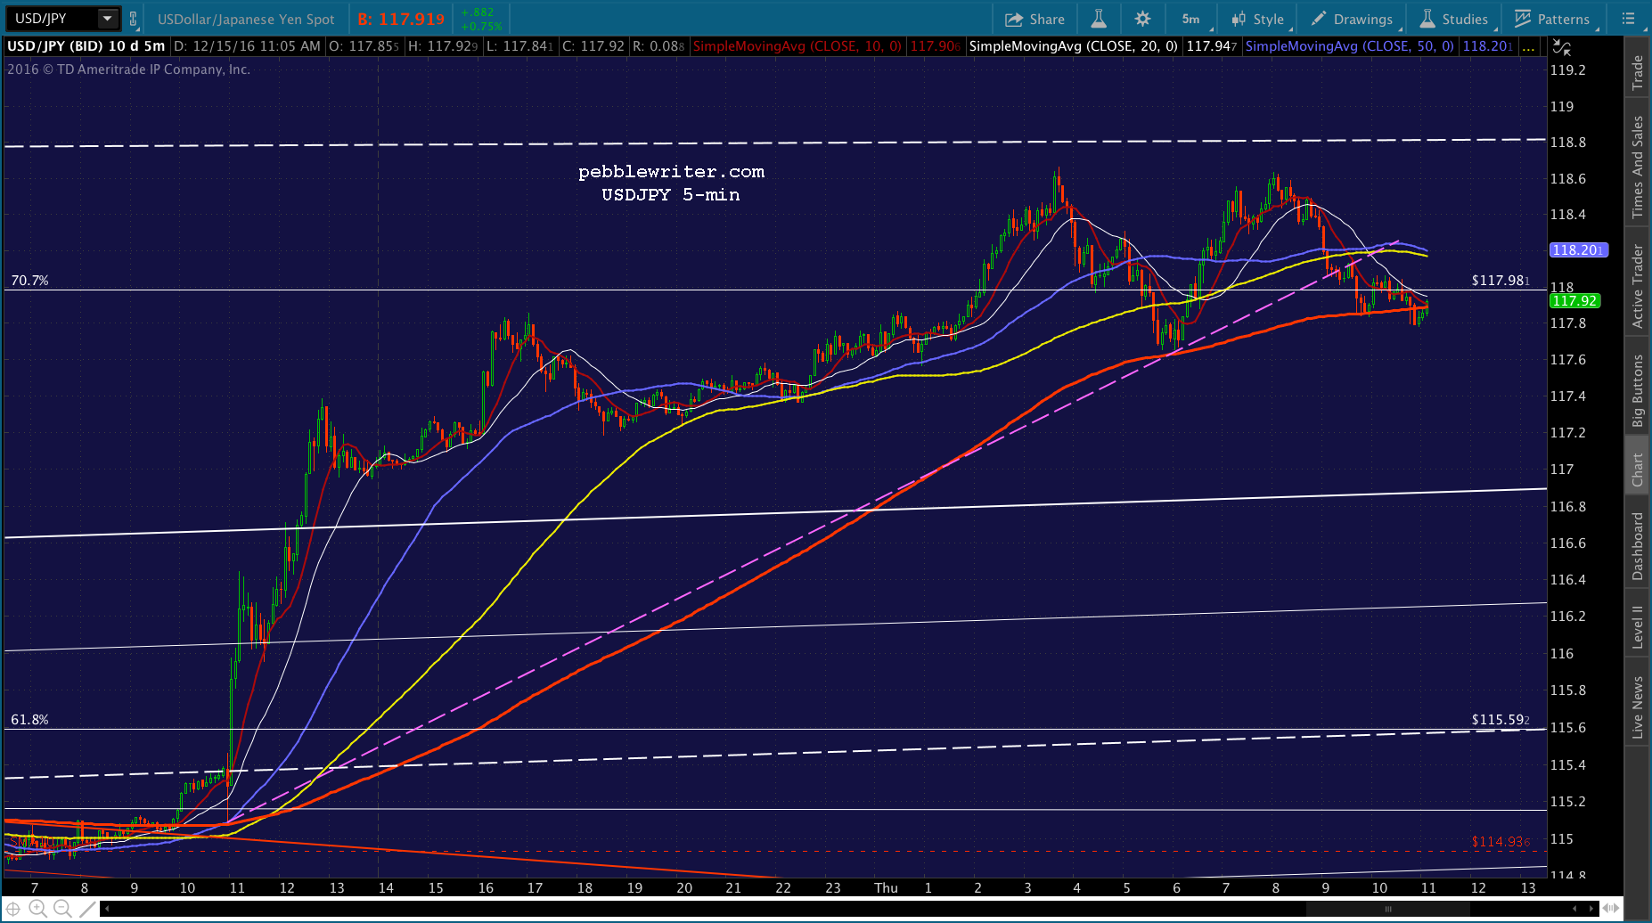The image size is (1652, 923).
Task: Click the $117.981 level price label
Action: (1501, 281)
